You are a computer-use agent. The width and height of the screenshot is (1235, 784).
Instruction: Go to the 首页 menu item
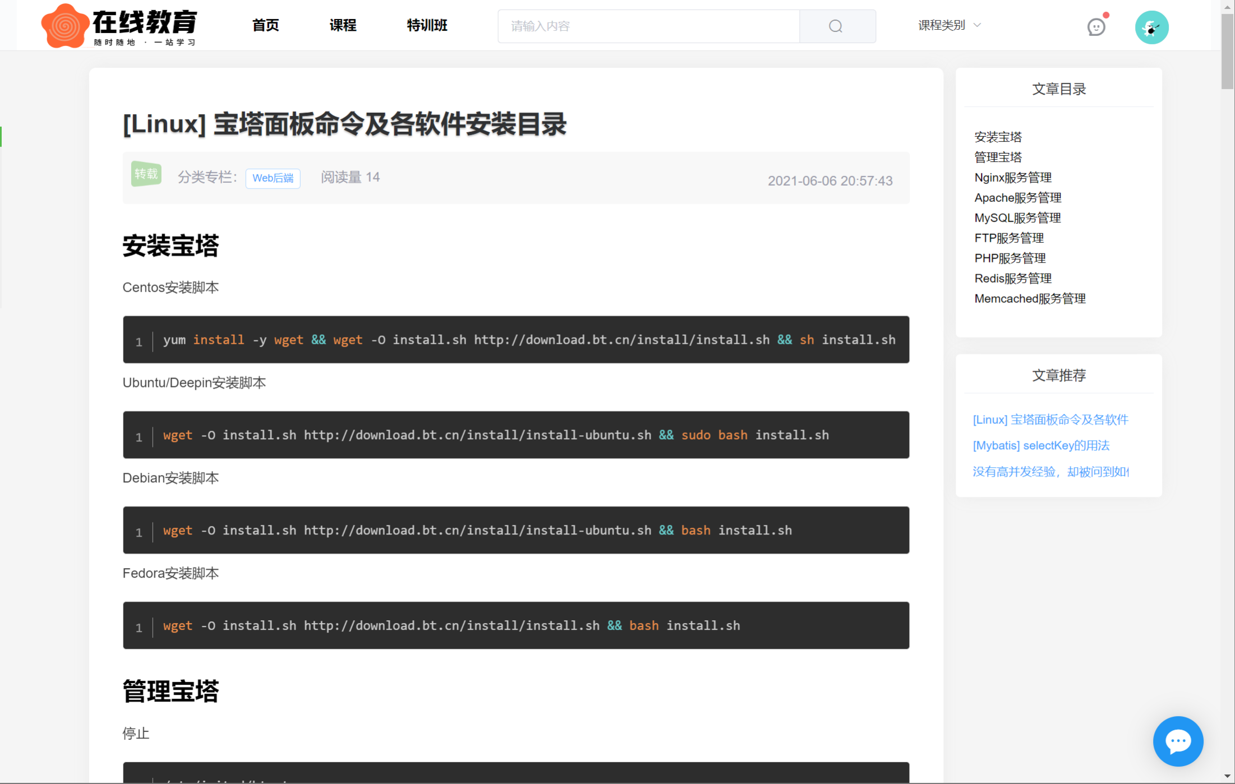click(265, 25)
